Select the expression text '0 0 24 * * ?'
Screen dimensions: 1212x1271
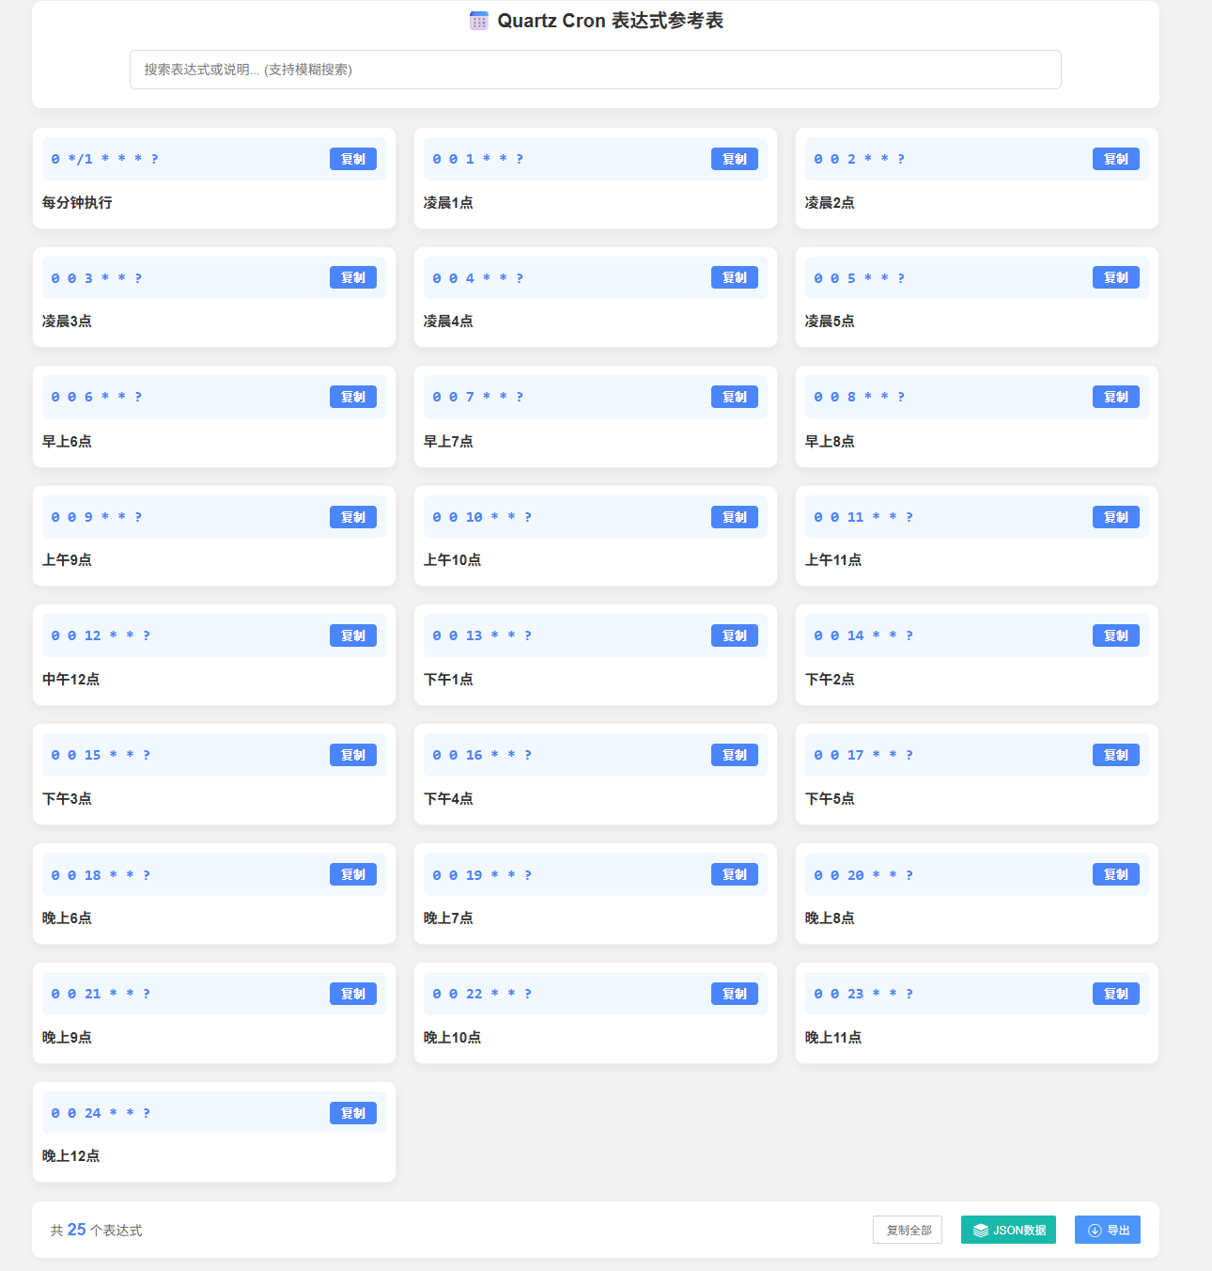(x=101, y=1113)
